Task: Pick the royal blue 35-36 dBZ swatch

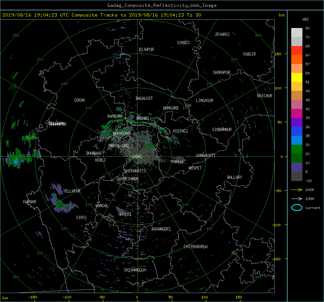Action: 297,131
